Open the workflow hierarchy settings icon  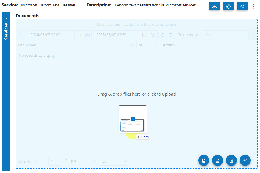point(215,6)
